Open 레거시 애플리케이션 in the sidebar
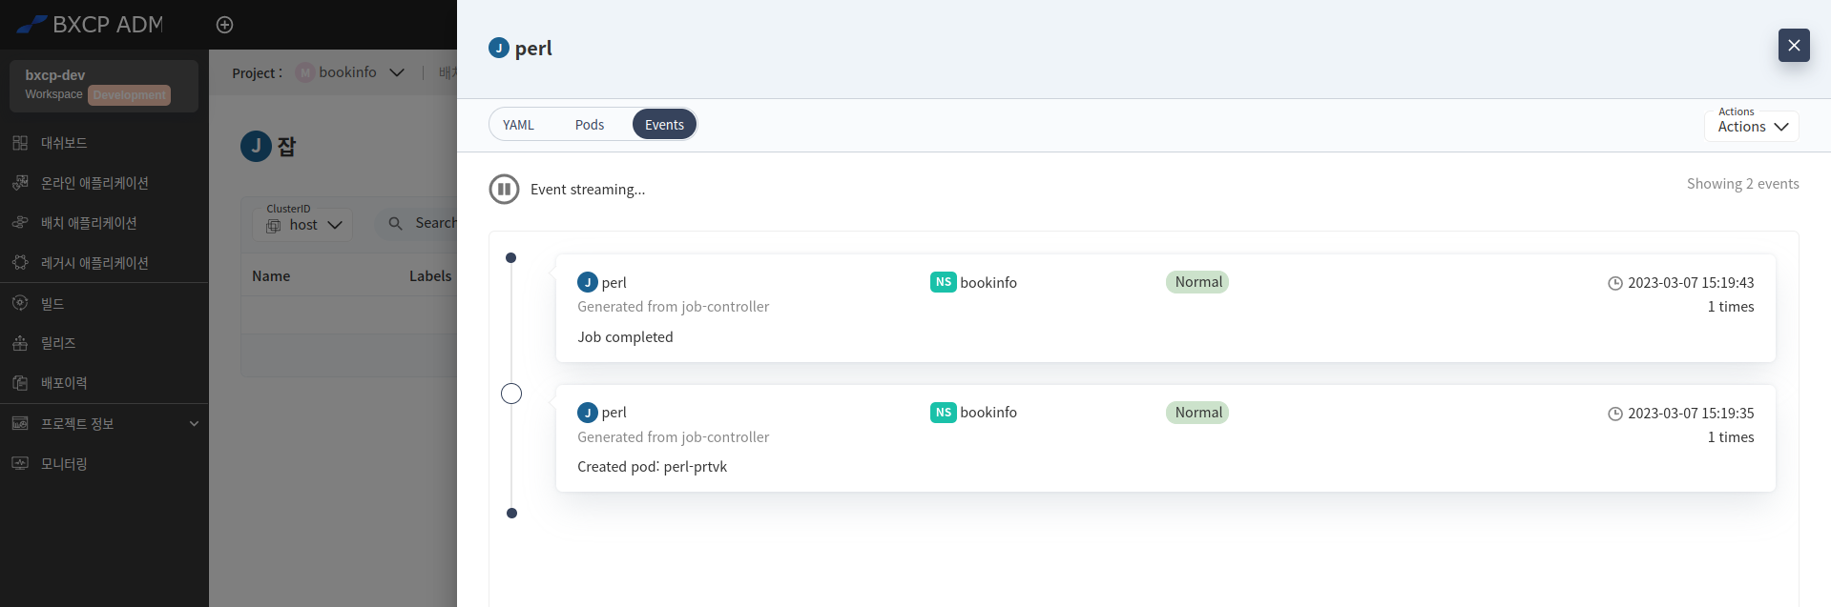Image resolution: width=1831 pixels, height=607 pixels. 104,263
